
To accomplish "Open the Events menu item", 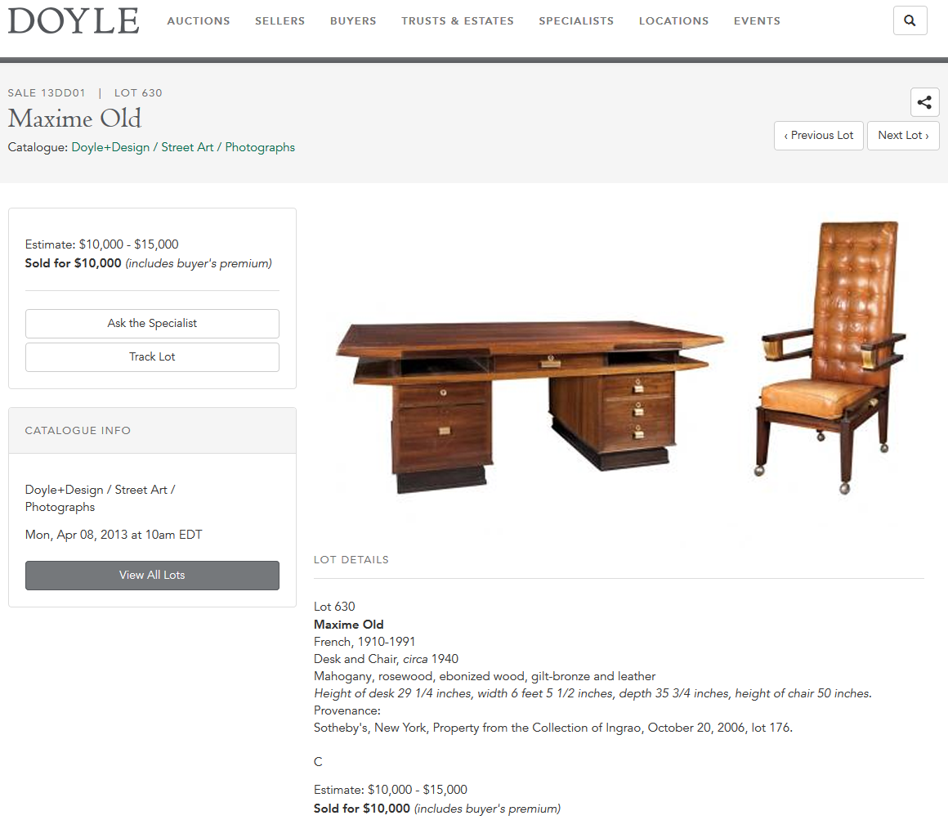I will point(757,20).
